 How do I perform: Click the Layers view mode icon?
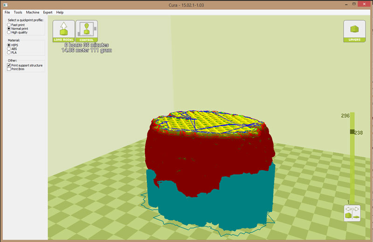(x=354, y=31)
